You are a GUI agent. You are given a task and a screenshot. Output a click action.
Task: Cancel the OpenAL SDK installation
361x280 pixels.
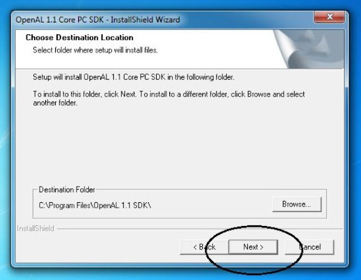coord(310,247)
